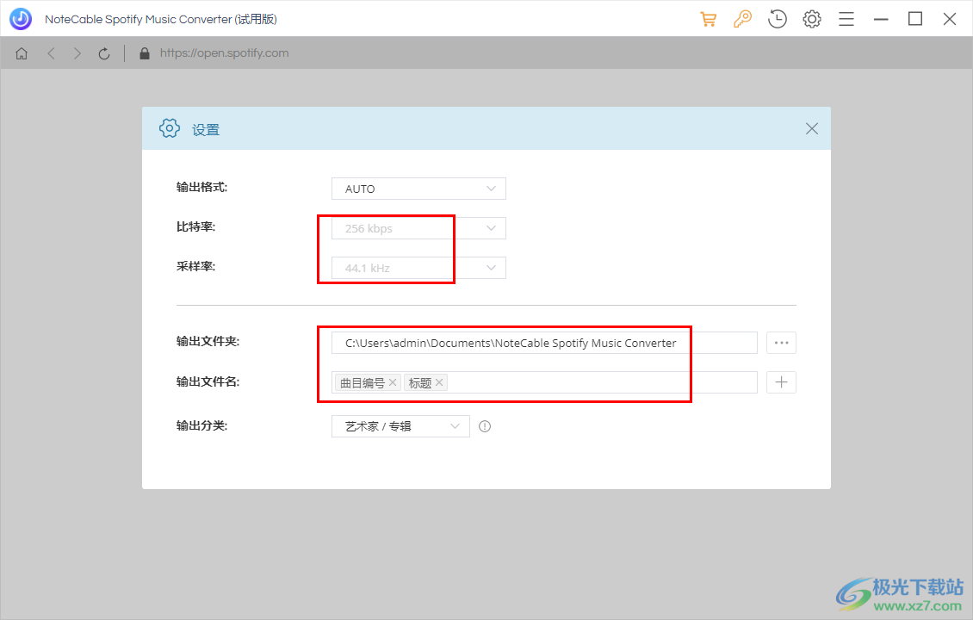Click the gear icon in the 设置 header
Image resolution: width=973 pixels, height=620 pixels.
point(170,128)
